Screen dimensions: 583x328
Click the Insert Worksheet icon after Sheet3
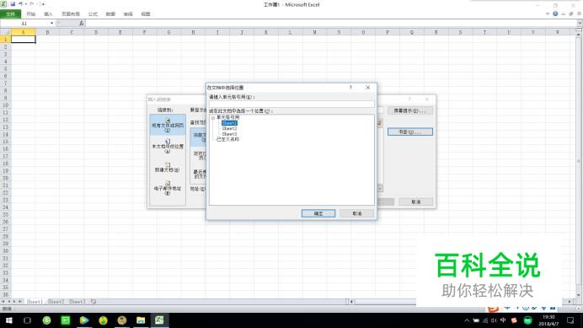coord(94,302)
